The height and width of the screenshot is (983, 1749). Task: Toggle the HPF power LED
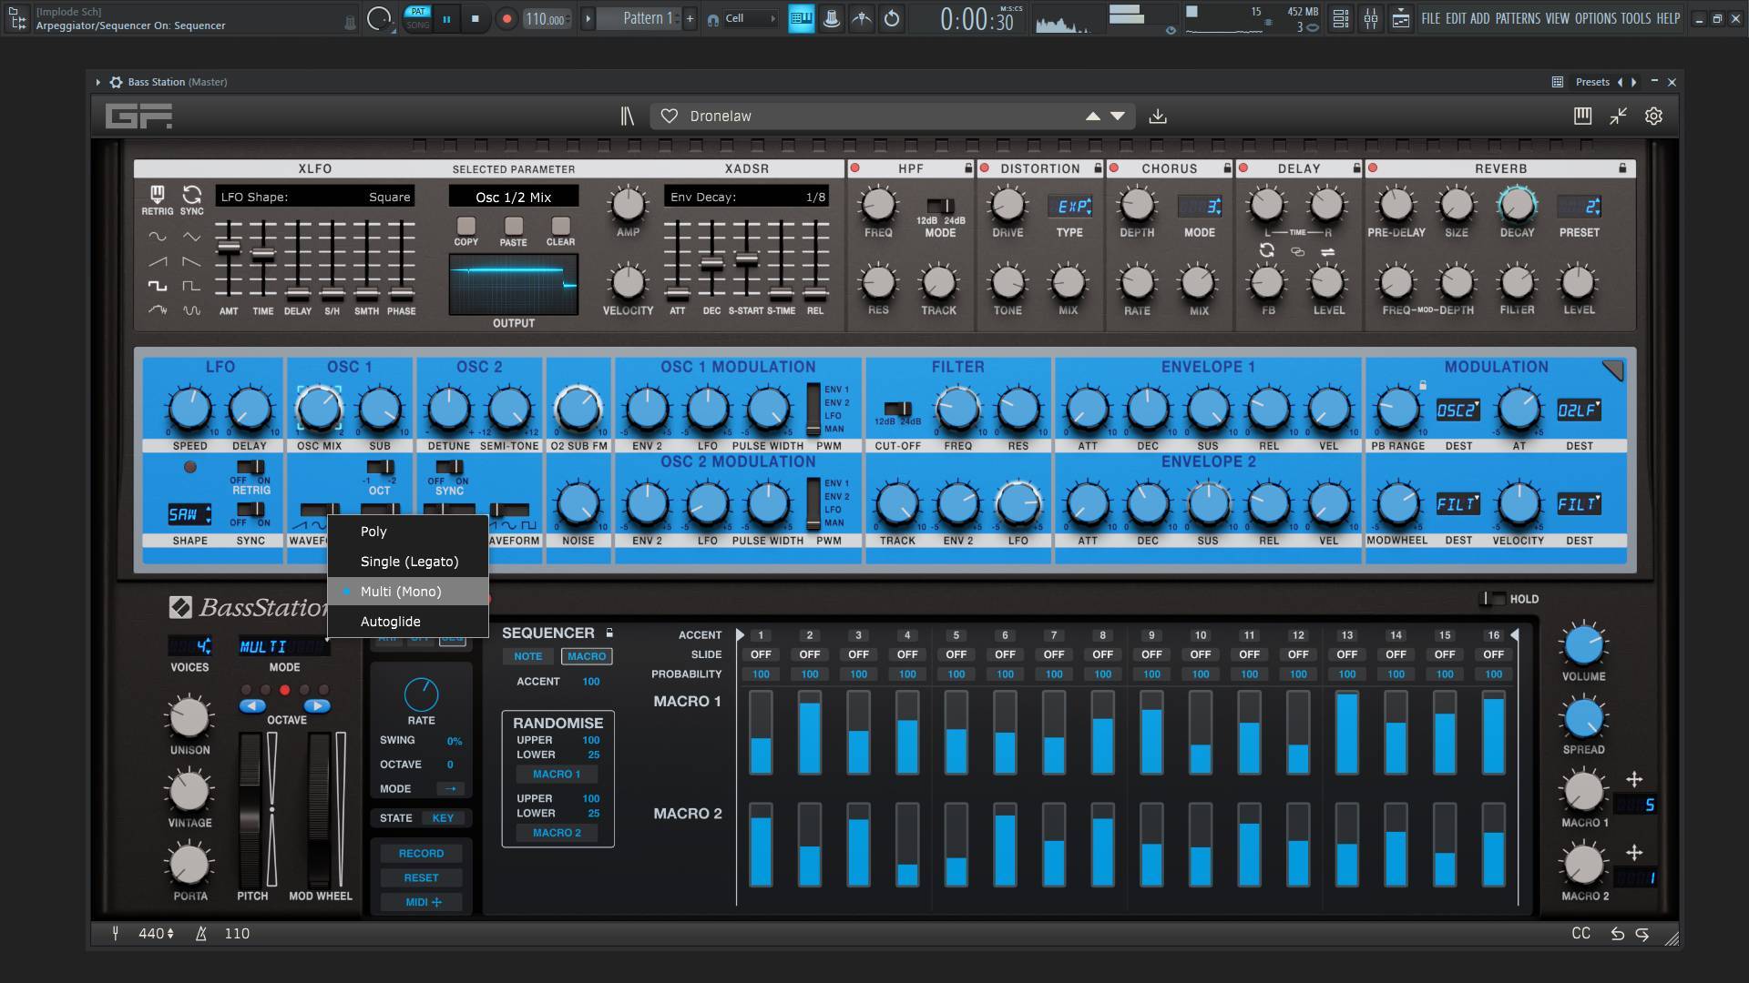pos(854,168)
